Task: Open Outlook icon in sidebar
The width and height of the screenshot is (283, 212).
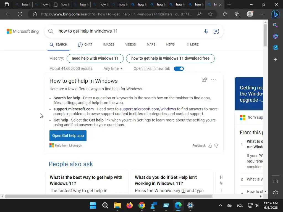Action: [276, 47]
